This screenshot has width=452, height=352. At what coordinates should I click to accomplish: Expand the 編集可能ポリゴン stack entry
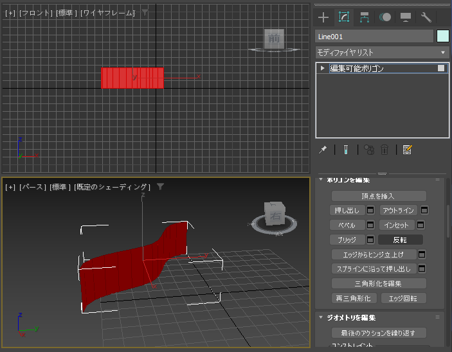click(x=323, y=68)
